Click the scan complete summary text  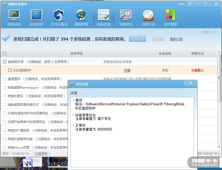pyautogui.click(x=70, y=39)
